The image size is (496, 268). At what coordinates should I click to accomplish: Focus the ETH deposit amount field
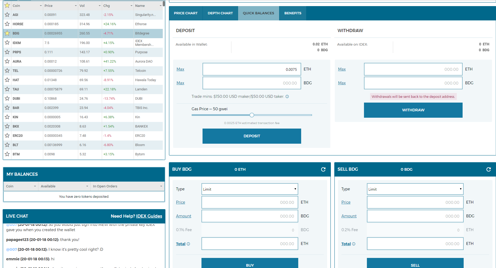tap(252, 69)
